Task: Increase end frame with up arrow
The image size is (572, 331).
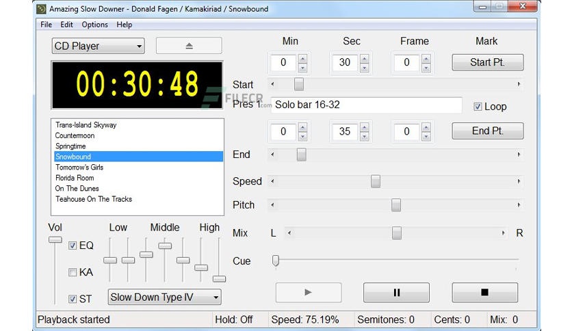Action: [x=426, y=127]
